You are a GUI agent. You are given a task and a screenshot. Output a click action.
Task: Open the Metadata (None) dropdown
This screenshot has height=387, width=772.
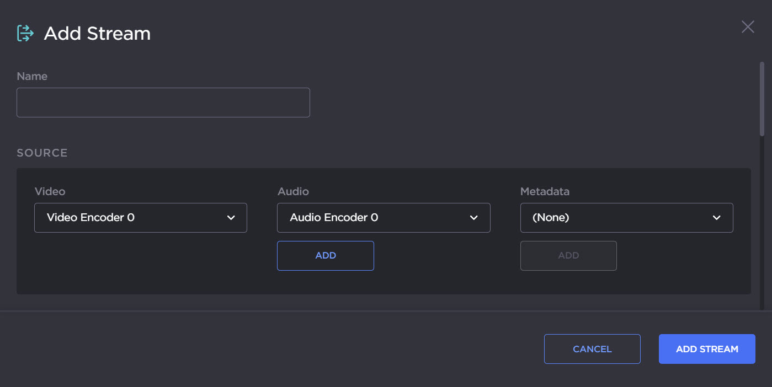coord(626,218)
